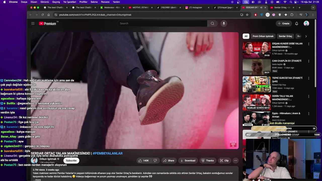Open Orkun Işıtmak channel avatar

[x=34, y=160]
